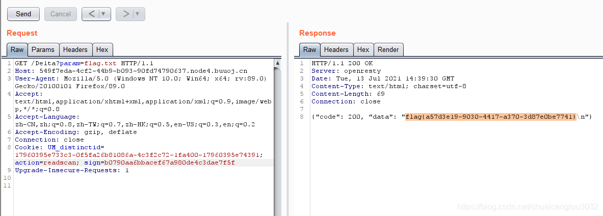This screenshot has width=603, height=216.
Task: Click the highlighted flag value in response
Action: pyautogui.click(x=491, y=117)
